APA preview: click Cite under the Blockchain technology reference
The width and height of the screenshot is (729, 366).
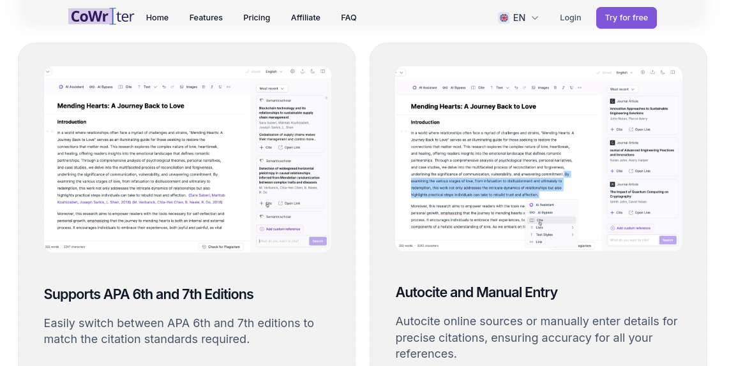point(266,147)
